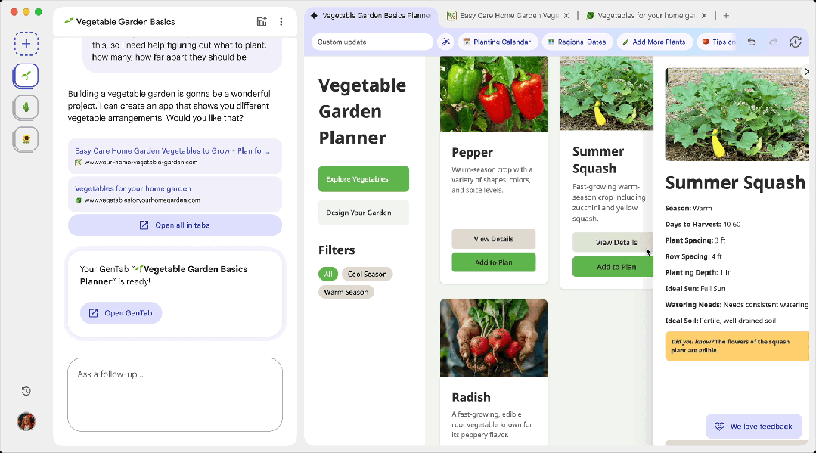The image size is (816, 453).
Task: Toggle the Warm Season filter
Action: (346, 292)
